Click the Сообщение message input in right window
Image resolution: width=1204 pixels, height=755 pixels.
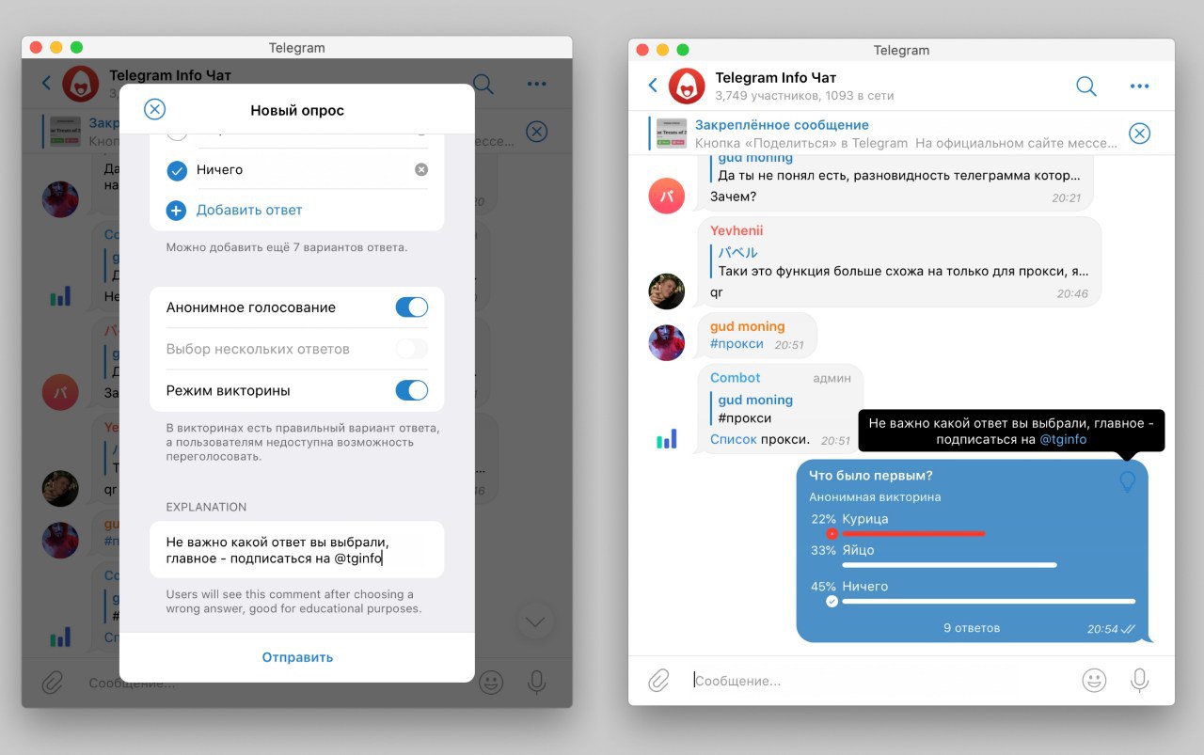[879, 680]
